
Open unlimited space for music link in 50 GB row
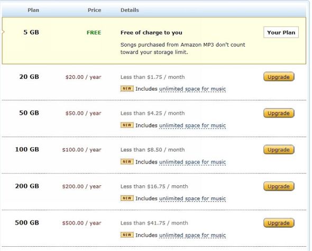click(x=192, y=125)
